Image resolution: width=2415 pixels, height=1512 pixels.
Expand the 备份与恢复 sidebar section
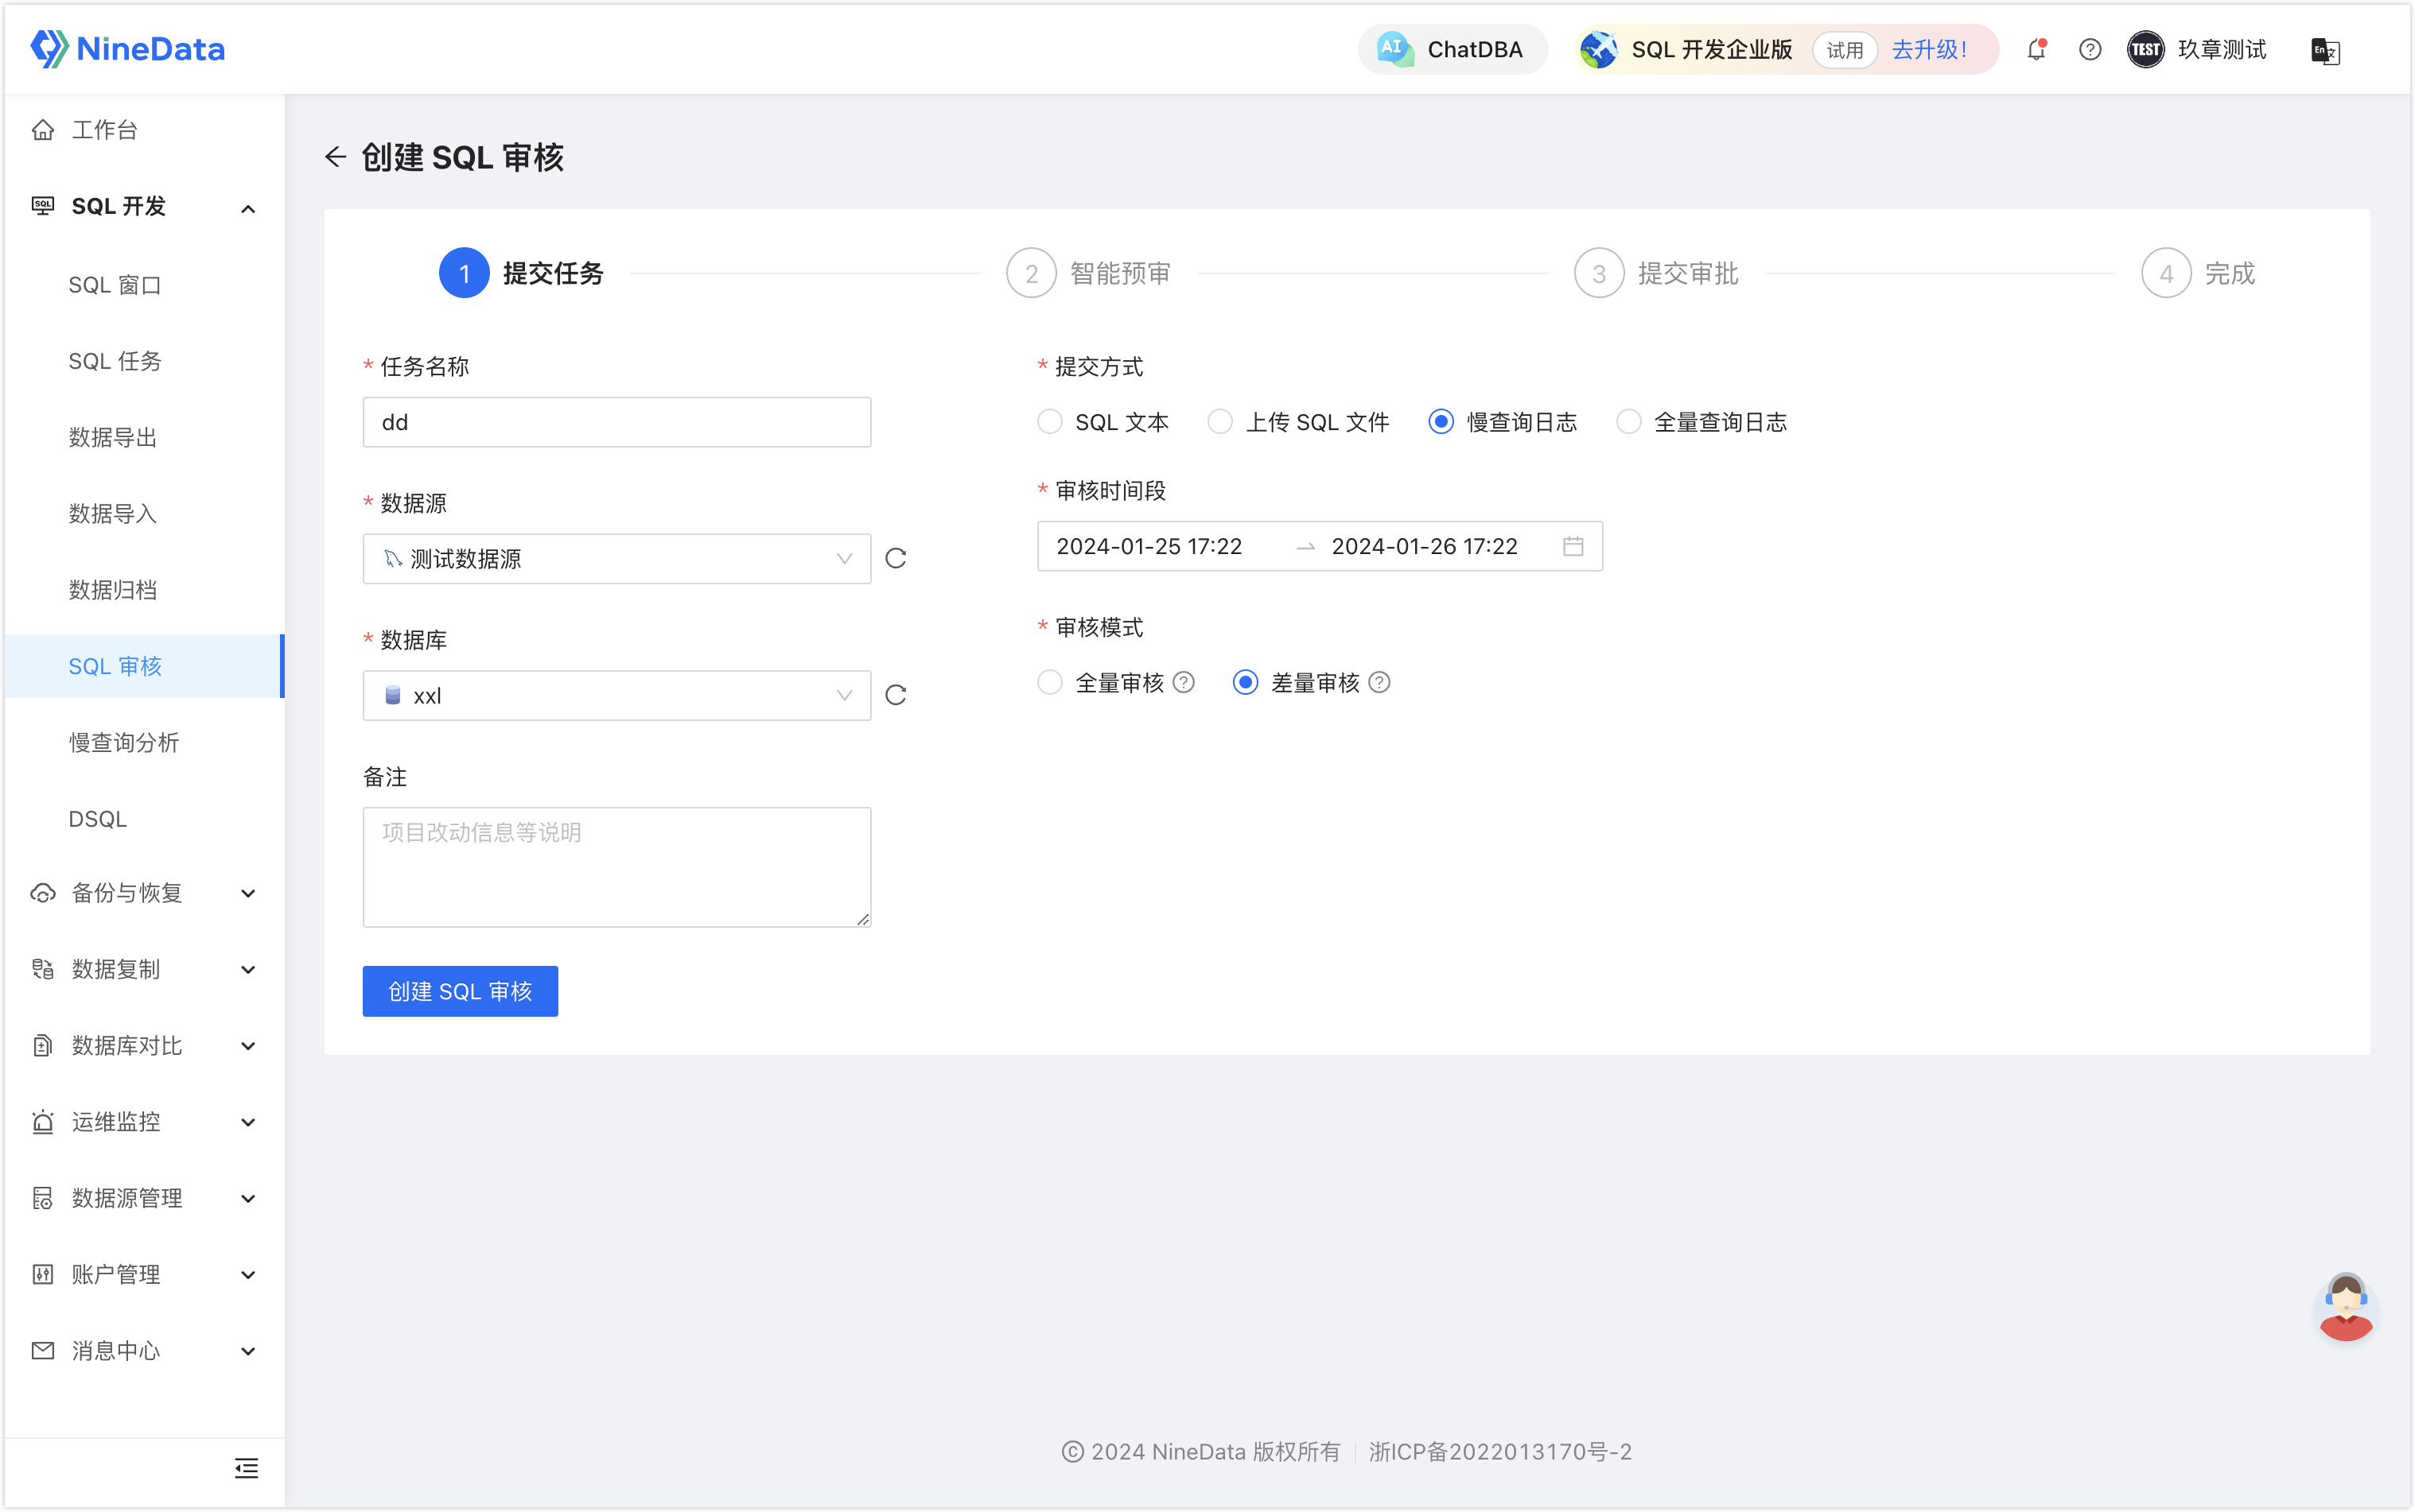[144, 893]
